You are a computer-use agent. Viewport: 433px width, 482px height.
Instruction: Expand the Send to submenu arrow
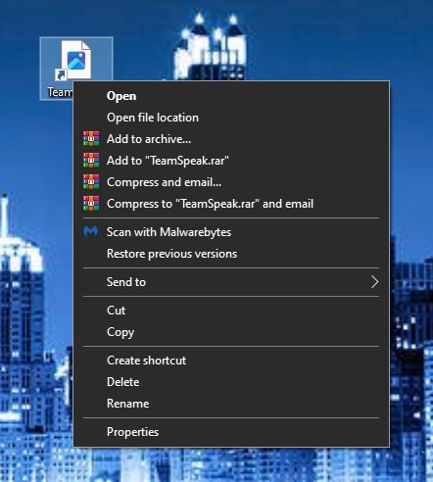(374, 282)
